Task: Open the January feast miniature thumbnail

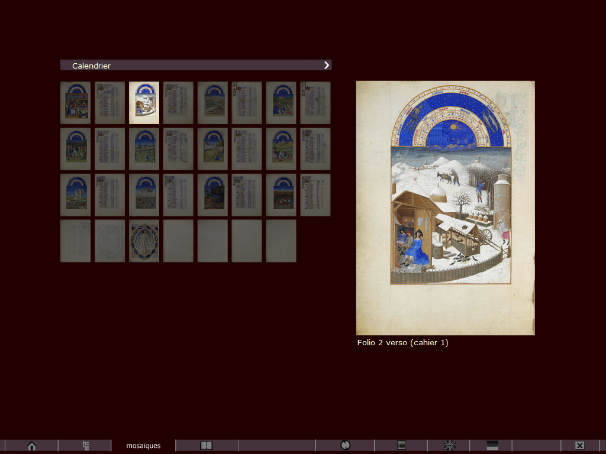Action: (75, 103)
